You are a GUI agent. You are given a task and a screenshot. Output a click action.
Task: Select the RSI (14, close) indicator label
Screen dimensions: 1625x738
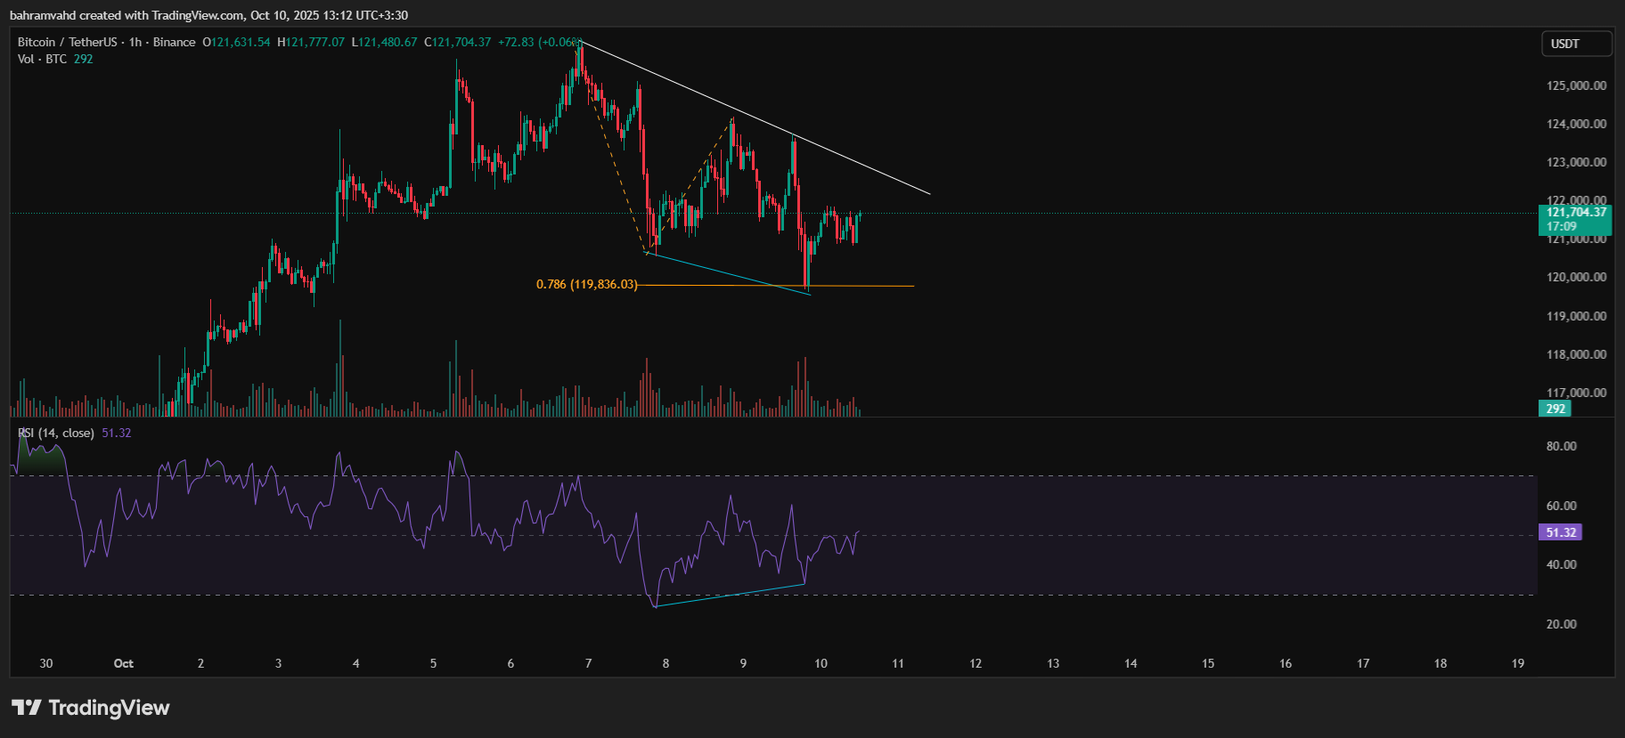[x=56, y=433]
